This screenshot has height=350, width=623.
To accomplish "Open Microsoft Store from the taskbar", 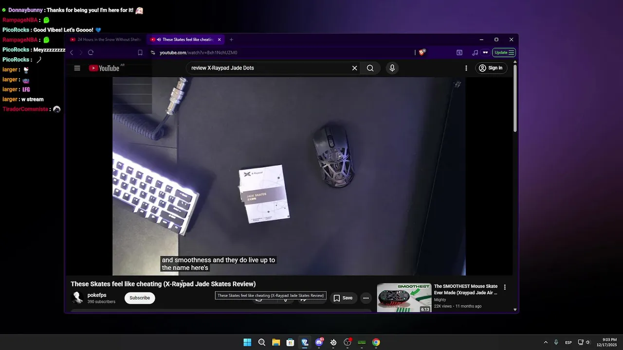I will [x=291, y=342].
